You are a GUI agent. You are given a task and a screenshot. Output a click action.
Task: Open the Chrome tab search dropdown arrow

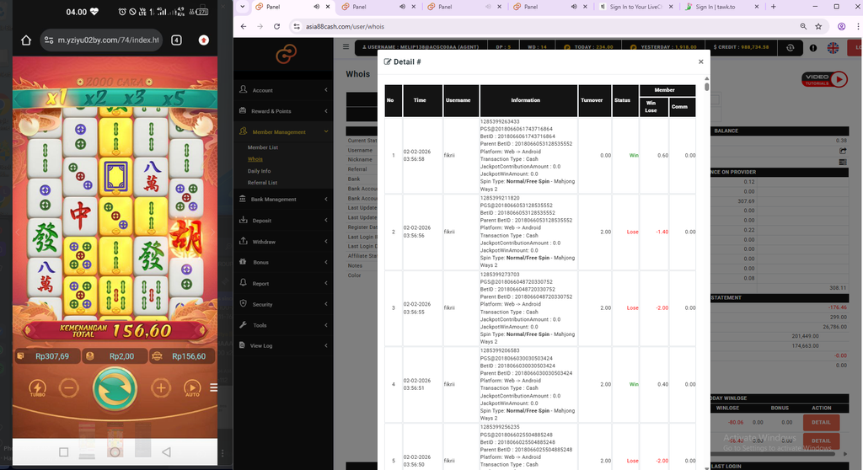pyautogui.click(x=242, y=7)
